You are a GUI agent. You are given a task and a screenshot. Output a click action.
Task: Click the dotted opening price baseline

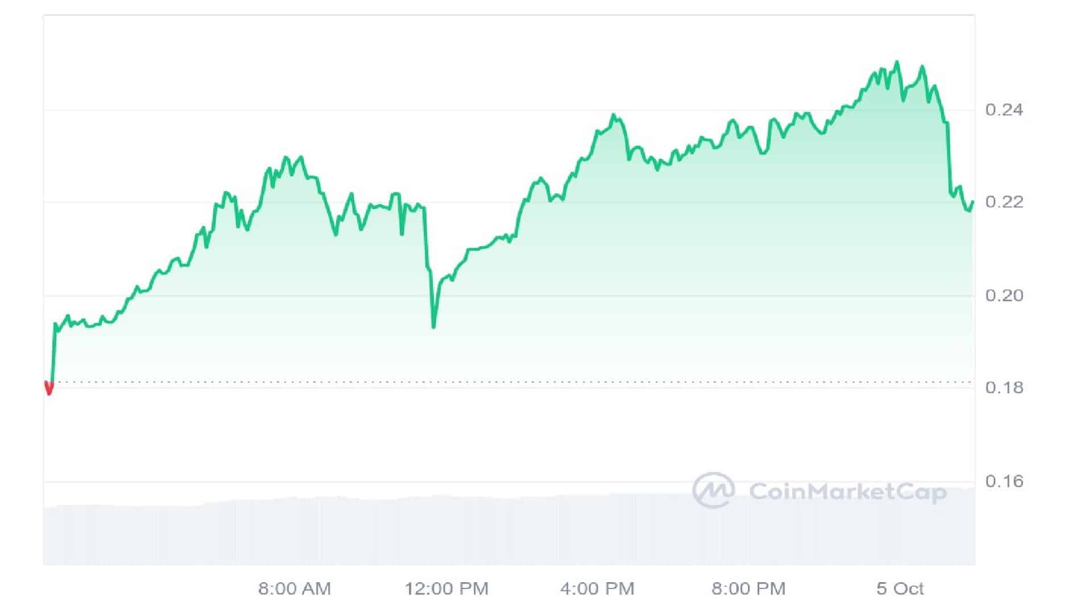click(512, 382)
